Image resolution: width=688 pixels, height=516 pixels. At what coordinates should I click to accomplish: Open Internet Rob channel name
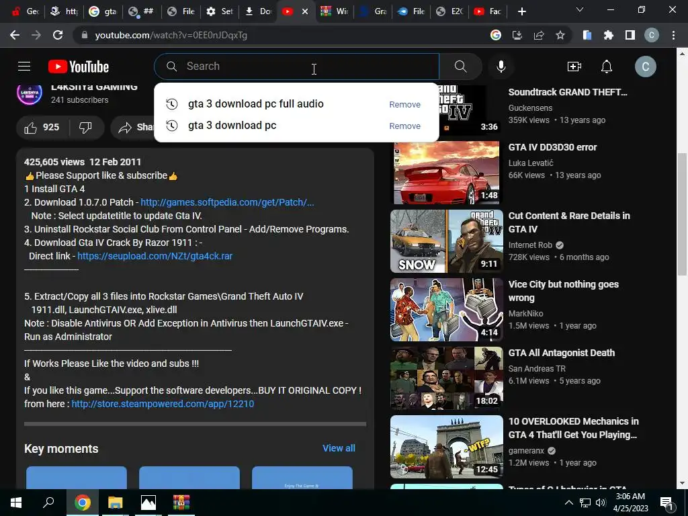(530, 245)
